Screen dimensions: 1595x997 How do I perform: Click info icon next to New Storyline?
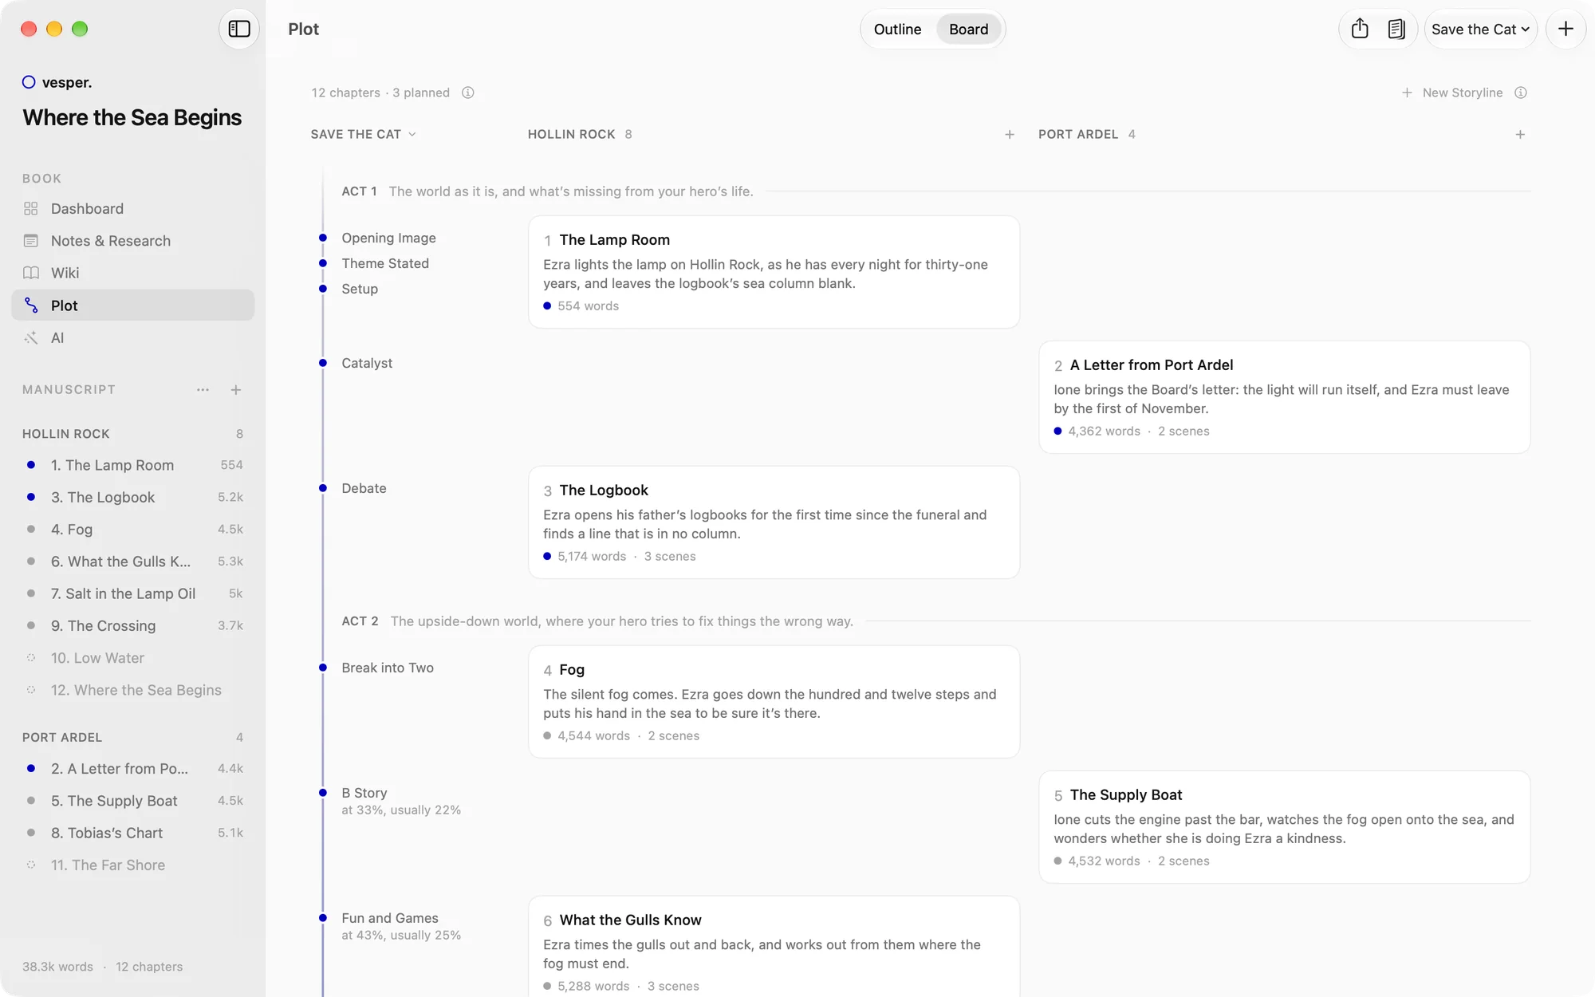(1521, 93)
